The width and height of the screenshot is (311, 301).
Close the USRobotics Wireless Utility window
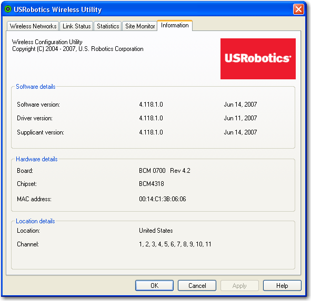pos(298,9)
